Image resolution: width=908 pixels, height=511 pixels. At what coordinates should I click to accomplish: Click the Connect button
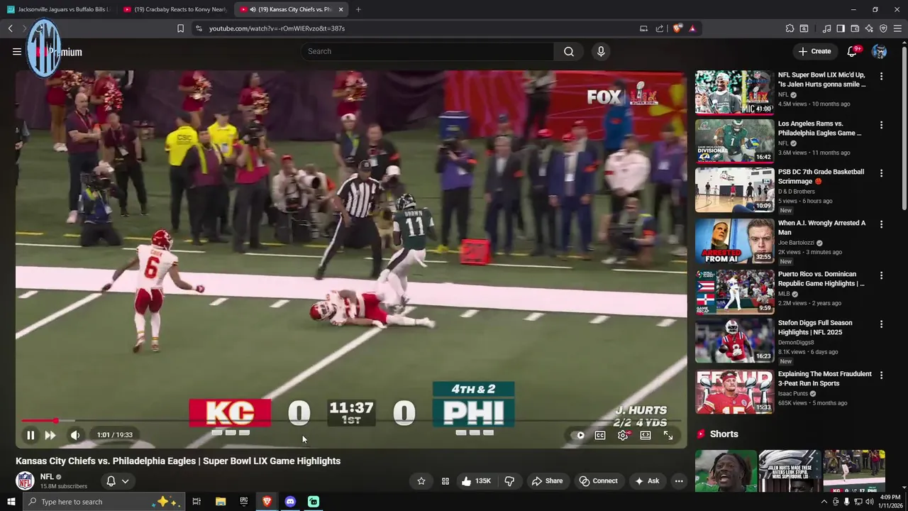[598, 481]
